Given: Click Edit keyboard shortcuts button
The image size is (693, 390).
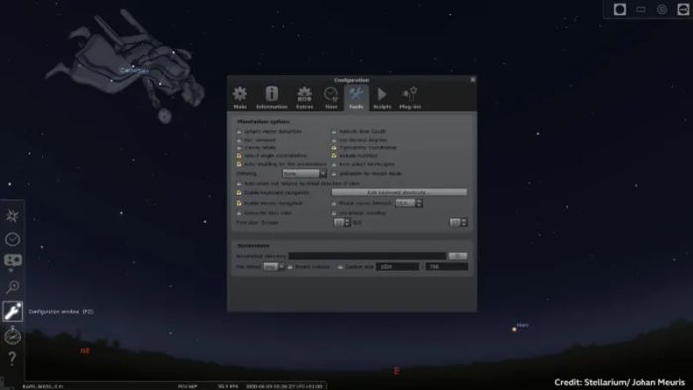Looking at the screenshot, I should pyautogui.click(x=399, y=193).
